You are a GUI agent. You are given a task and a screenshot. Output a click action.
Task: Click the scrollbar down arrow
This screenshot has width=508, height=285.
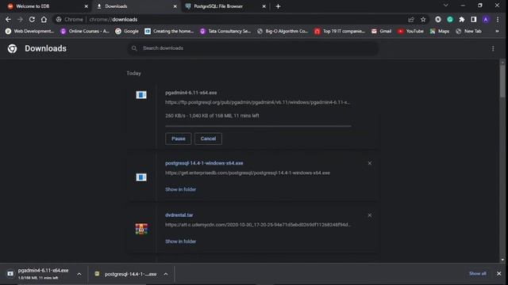pyautogui.click(x=502, y=260)
